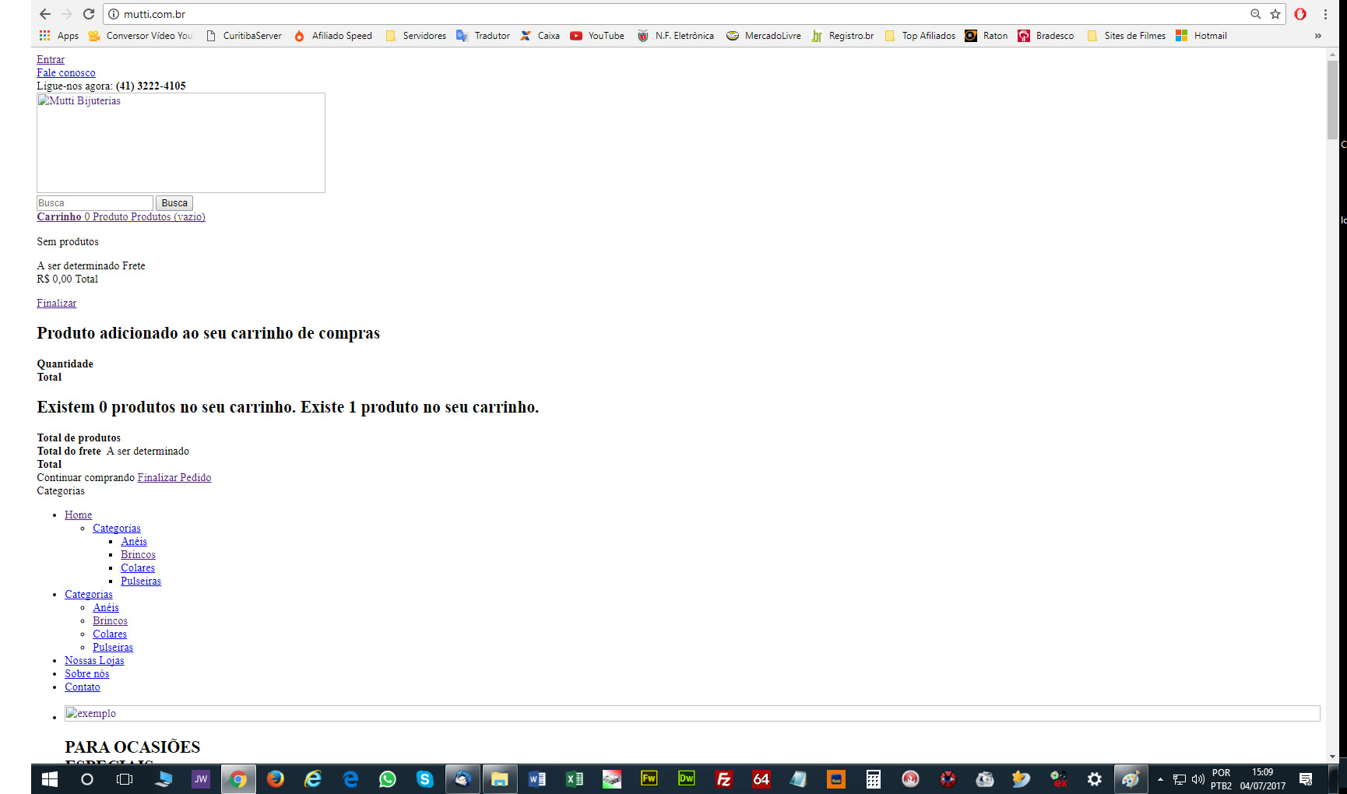Open the Caixa bookmark

point(540,36)
